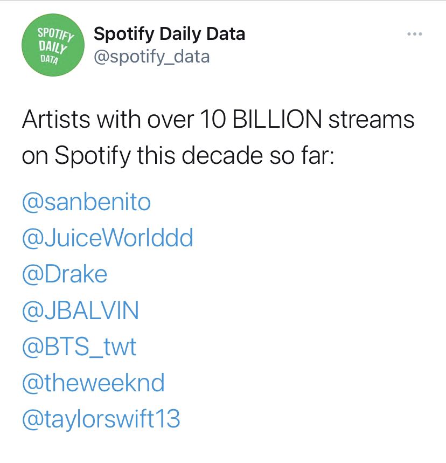Open the @sanbenito mention
Image resolution: width=446 pixels, height=463 pixels.
click(x=87, y=202)
